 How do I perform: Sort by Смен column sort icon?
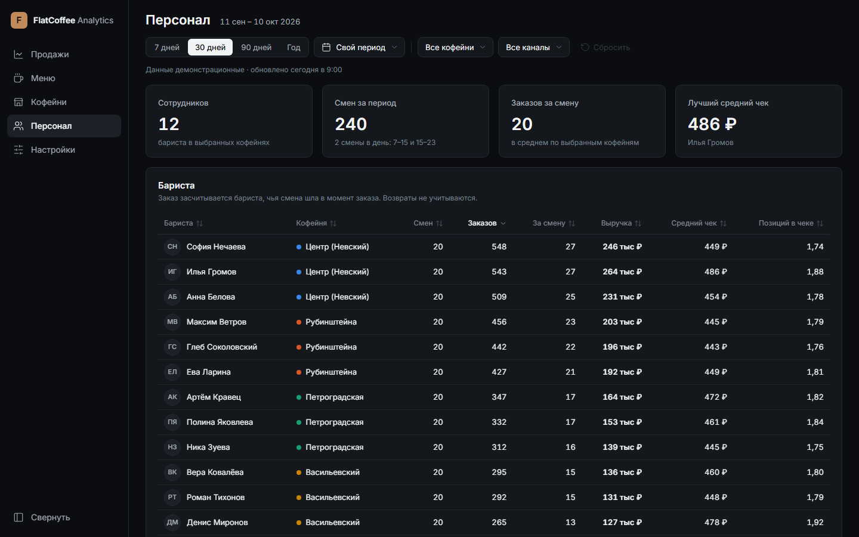440,223
